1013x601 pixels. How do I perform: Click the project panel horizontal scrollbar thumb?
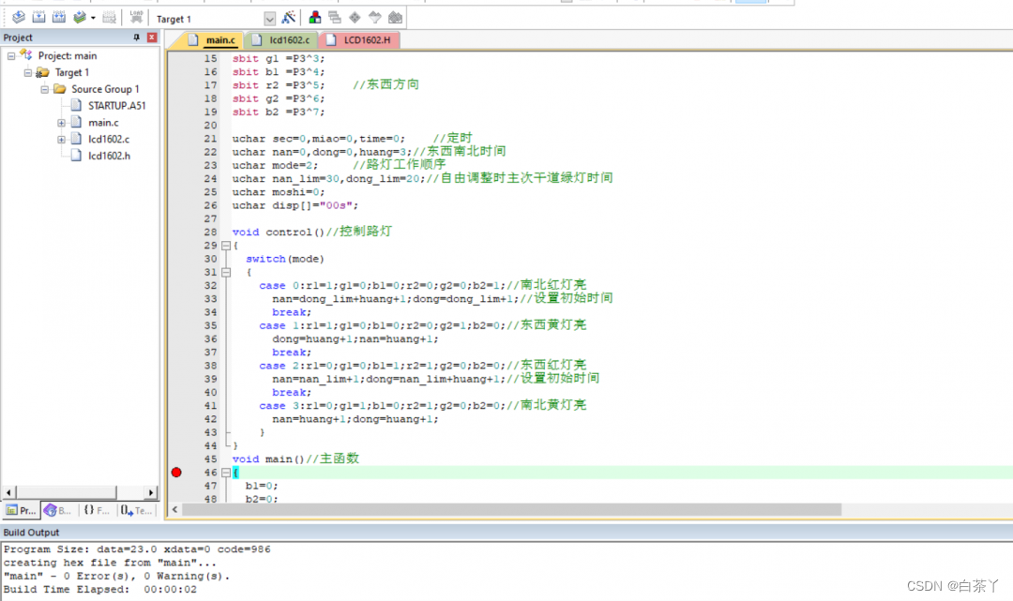coord(66,492)
